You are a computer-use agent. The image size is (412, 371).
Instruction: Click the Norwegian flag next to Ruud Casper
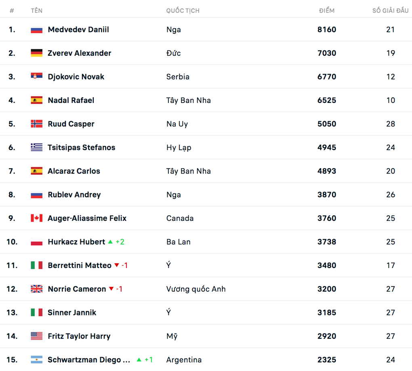pyautogui.click(x=37, y=124)
